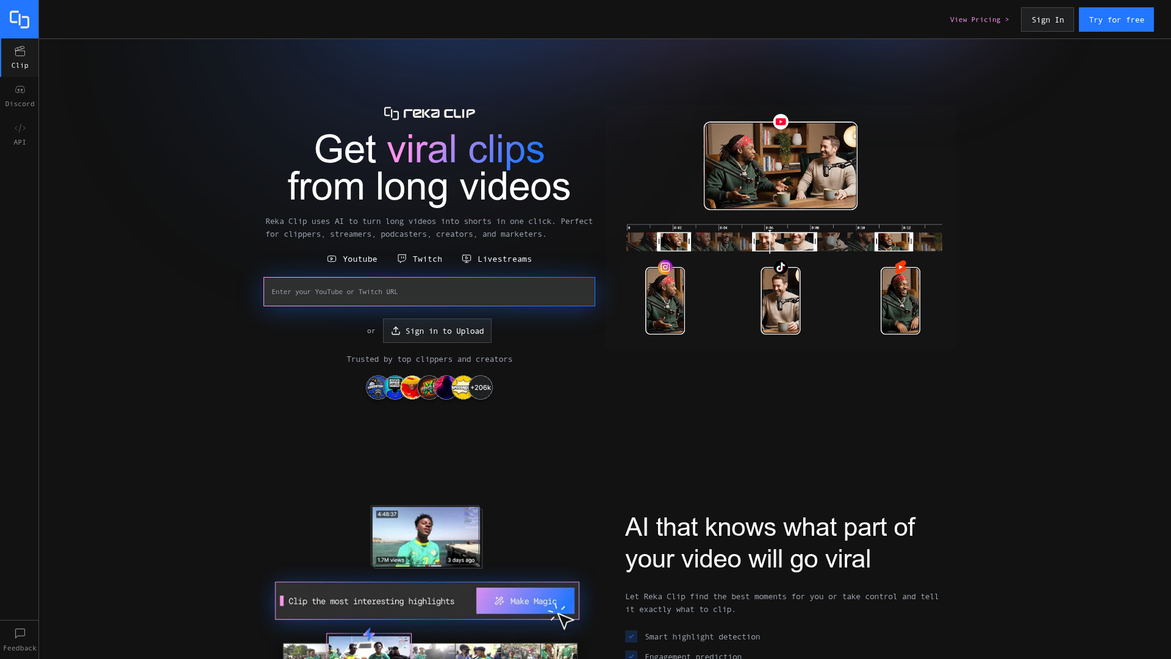Click the 'Trusted by top clippers and creators' text
This screenshot has height=659, width=1171.
point(429,359)
